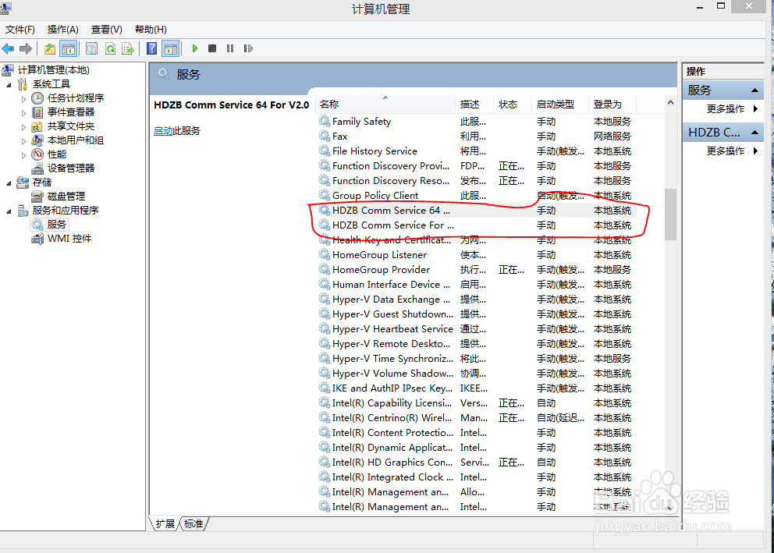
Task: Click the Properties toolbar icon
Action: (x=91, y=48)
